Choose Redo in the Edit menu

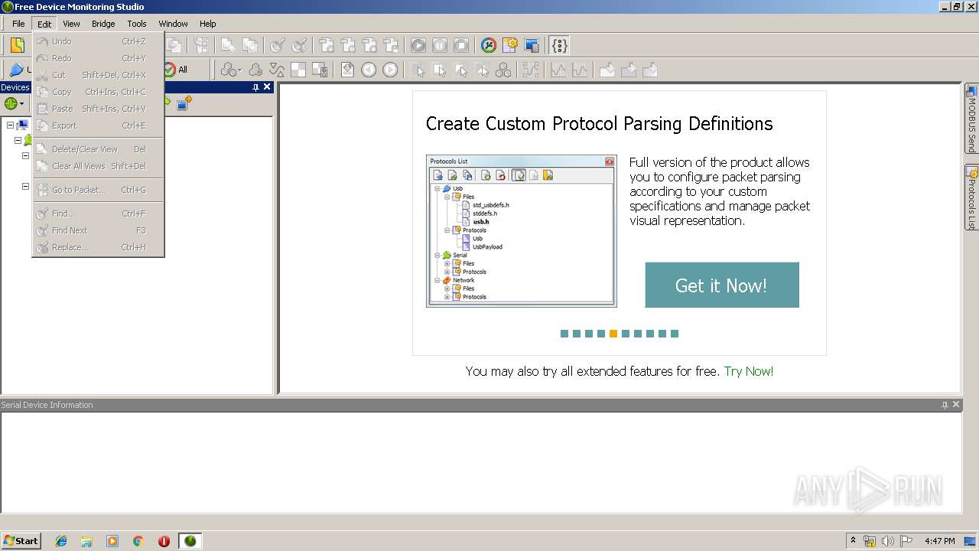pyautogui.click(x=98, y=58)
